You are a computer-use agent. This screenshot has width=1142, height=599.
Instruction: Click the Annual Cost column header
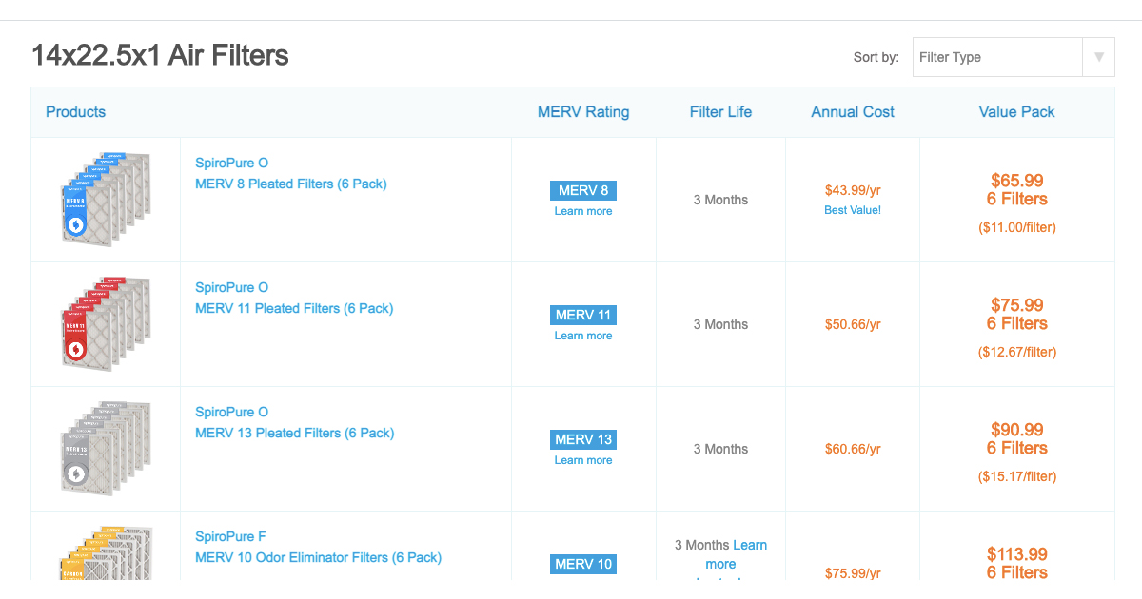point(853,111)
